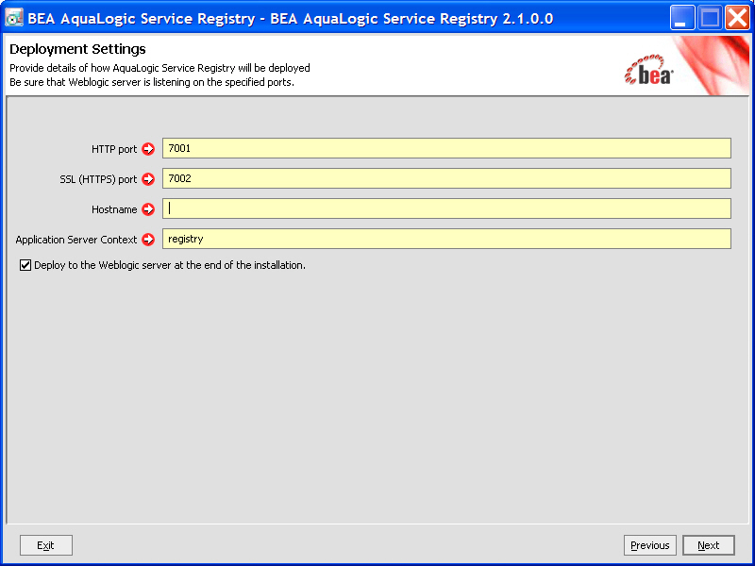Click the Deployment Settings heading
The width and height of the screenshot is (755, 566).
(77, 49)
